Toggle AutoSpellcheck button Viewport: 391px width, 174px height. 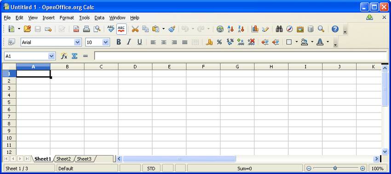[121, 29]
